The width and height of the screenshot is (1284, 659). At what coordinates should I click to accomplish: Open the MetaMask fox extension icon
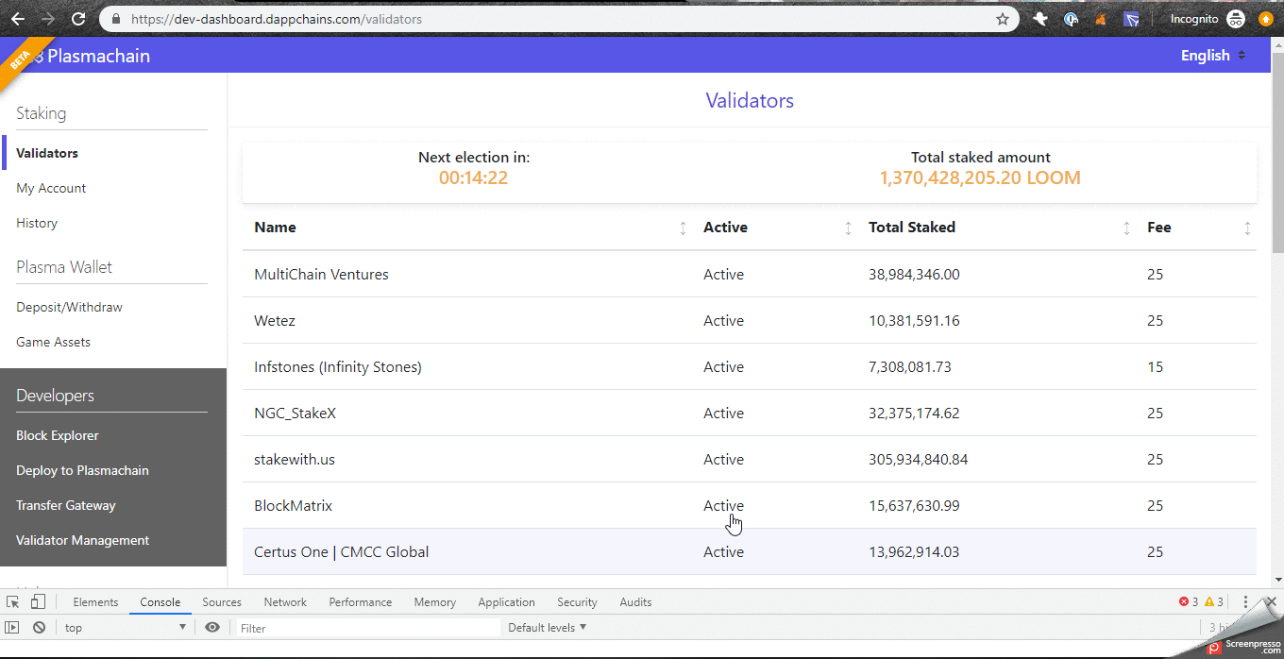tap(1100, 18)
